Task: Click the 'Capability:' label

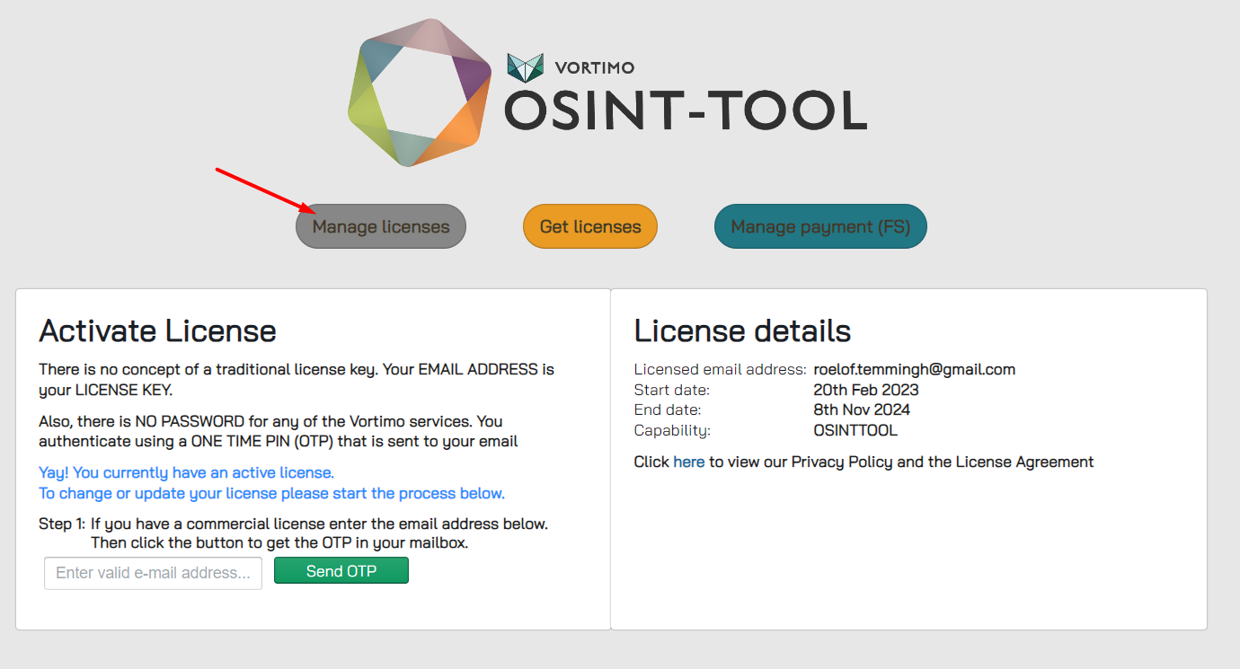Action: [672, 430]
